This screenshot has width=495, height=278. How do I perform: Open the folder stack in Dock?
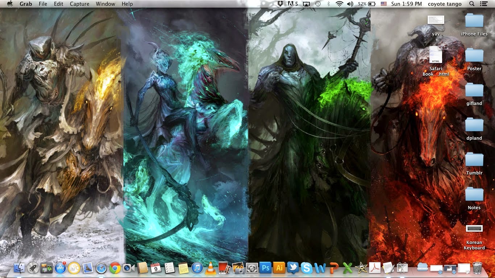(422, 268)
